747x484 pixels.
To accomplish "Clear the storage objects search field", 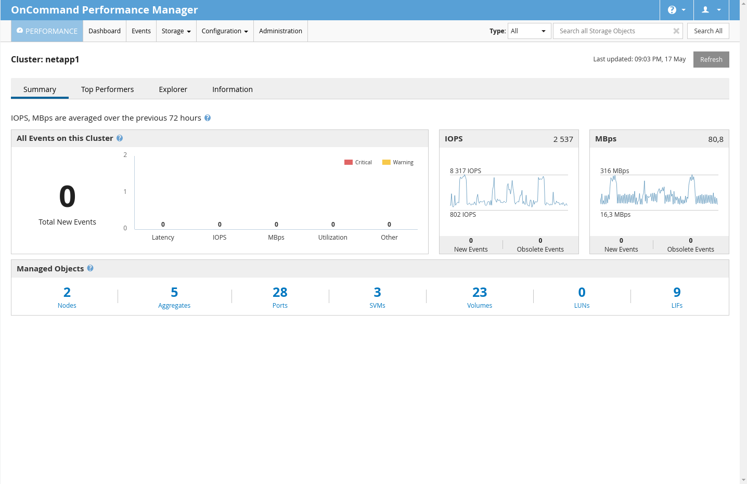I will [x=676, y=31].
